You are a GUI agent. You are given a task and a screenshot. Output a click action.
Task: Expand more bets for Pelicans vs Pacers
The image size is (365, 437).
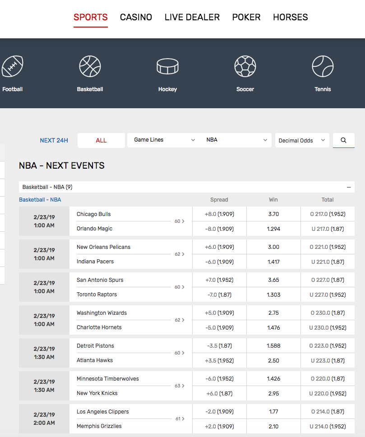(x=179, y=254)
